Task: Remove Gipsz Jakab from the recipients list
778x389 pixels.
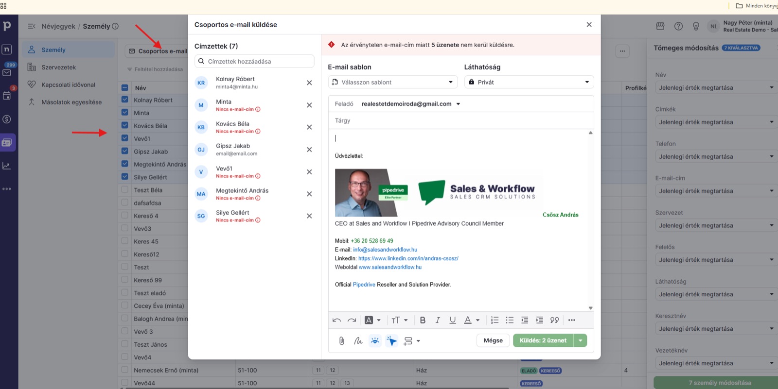Action: pos(309,150)
